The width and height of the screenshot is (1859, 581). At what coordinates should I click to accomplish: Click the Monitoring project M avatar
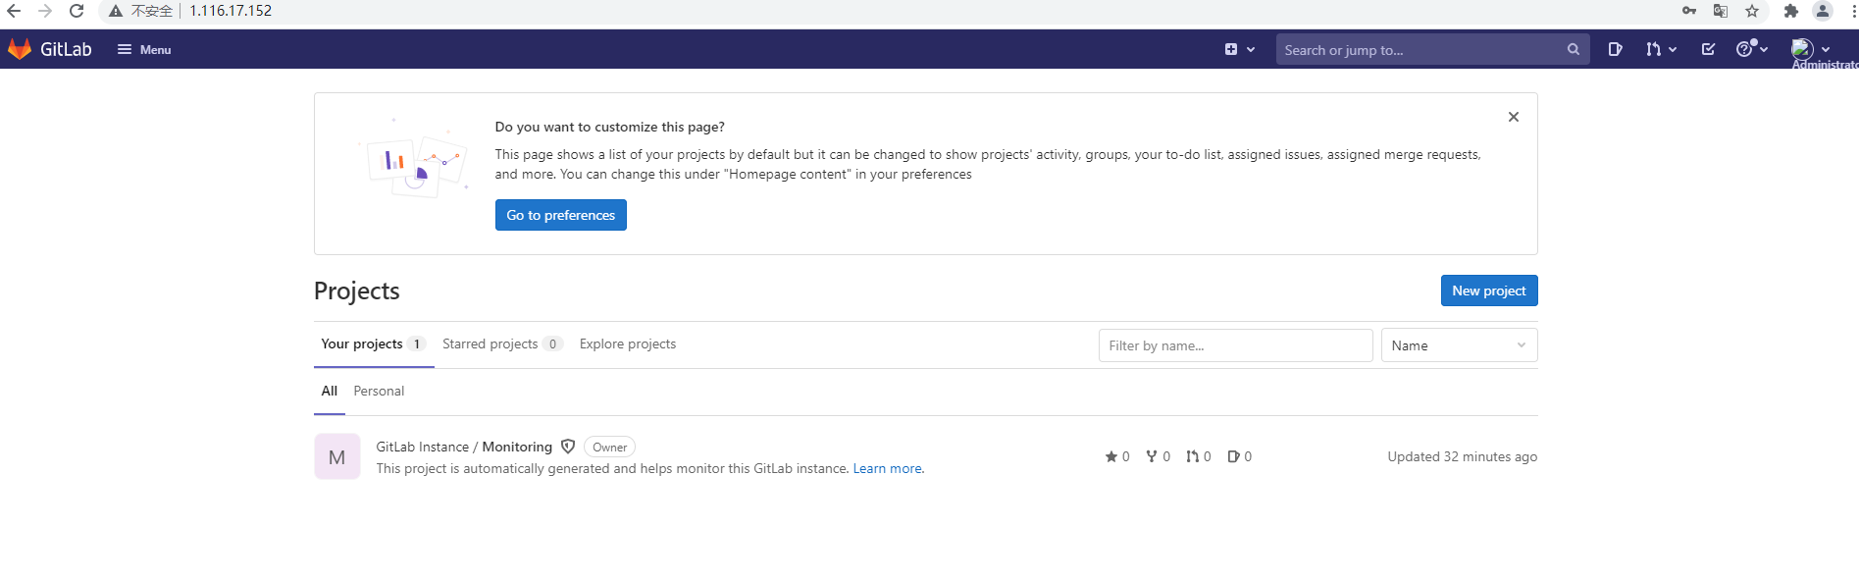[336, 457]
